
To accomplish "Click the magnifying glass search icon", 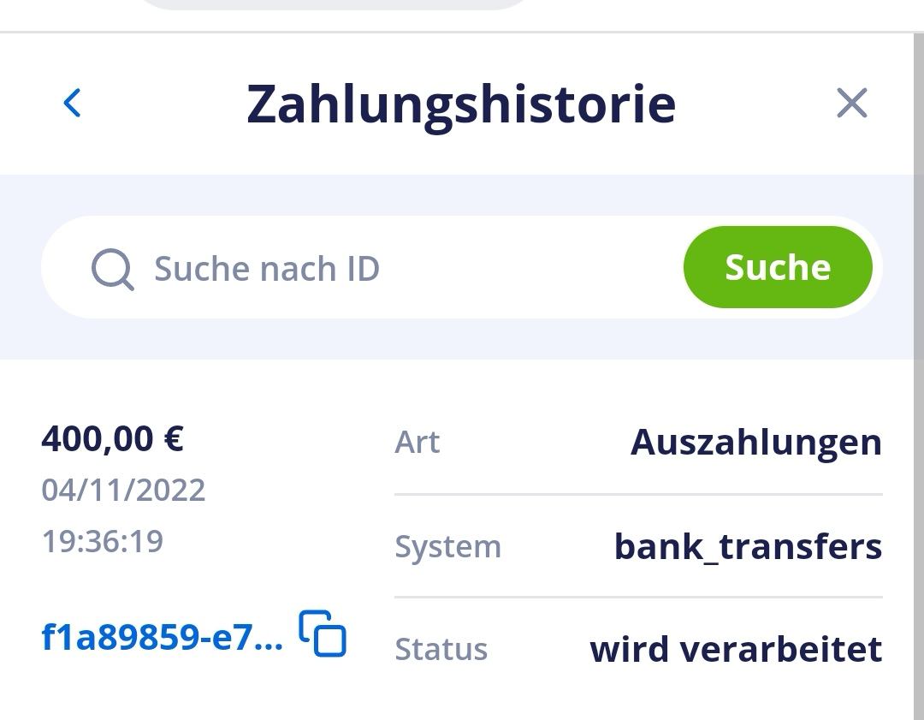I will coord(113,269).
